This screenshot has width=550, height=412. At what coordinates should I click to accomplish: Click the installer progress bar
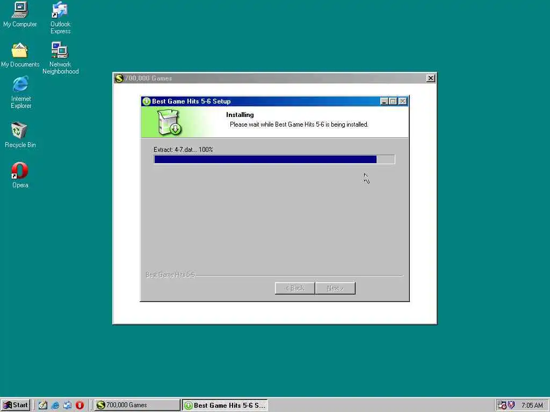point(274,159)
